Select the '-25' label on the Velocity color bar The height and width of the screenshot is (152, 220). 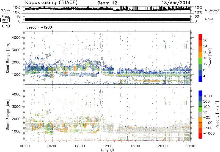point(207,117)
